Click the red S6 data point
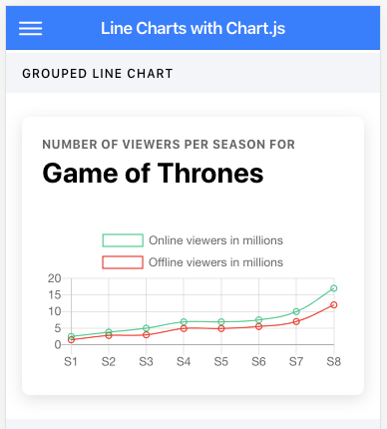This screenshot has height=429, width=387. [258, 326]
